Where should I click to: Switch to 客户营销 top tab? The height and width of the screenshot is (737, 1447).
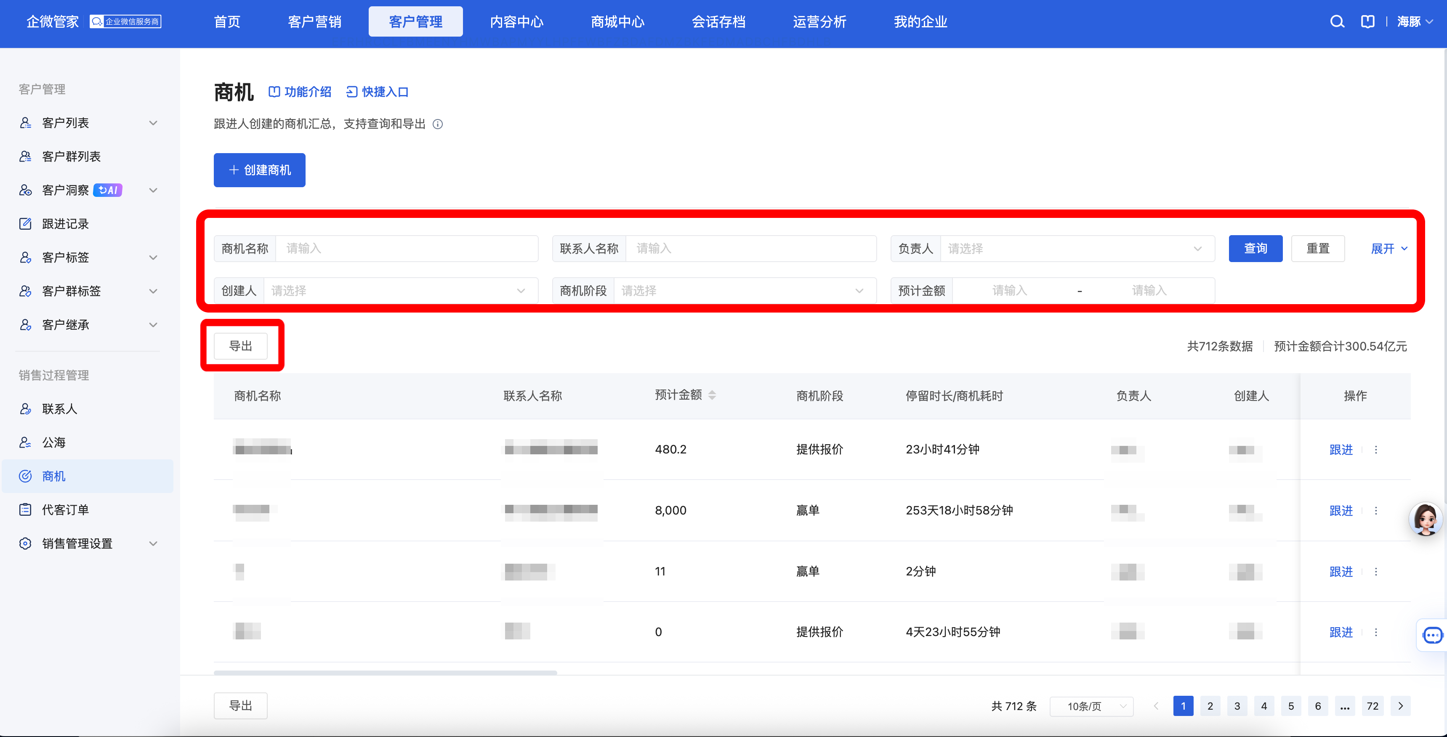(314, 22)
